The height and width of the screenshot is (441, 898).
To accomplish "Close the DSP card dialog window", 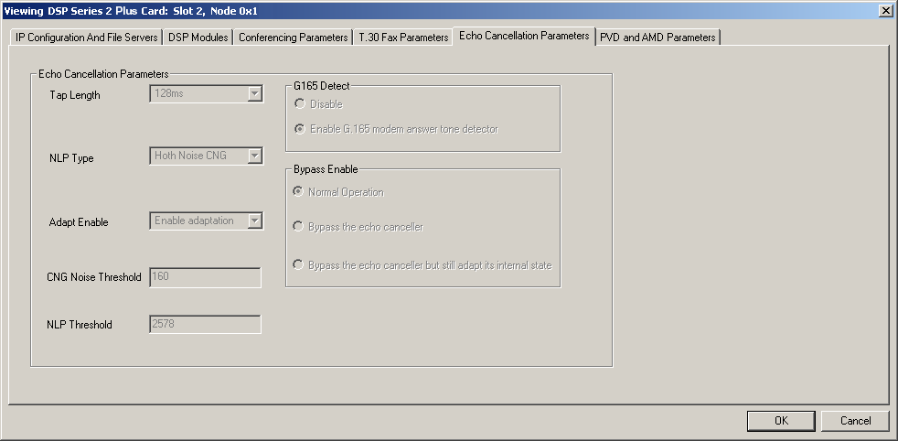I will click(x=885, y=10).
